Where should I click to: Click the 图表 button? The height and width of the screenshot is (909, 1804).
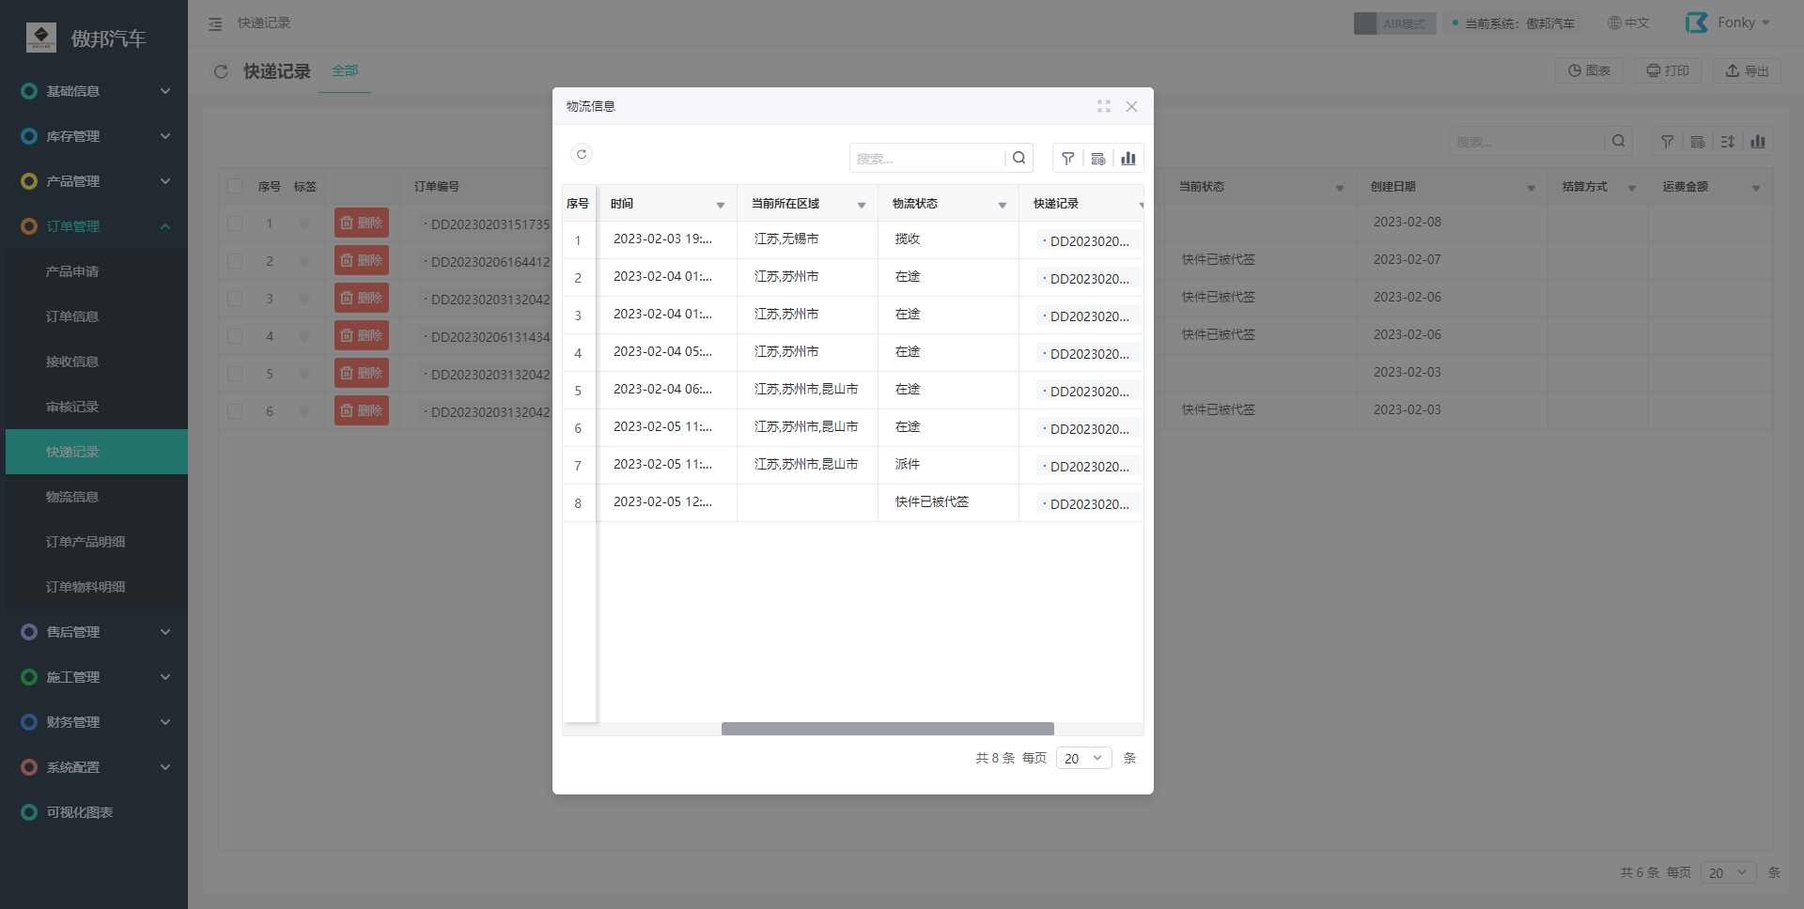point(1589,70)
